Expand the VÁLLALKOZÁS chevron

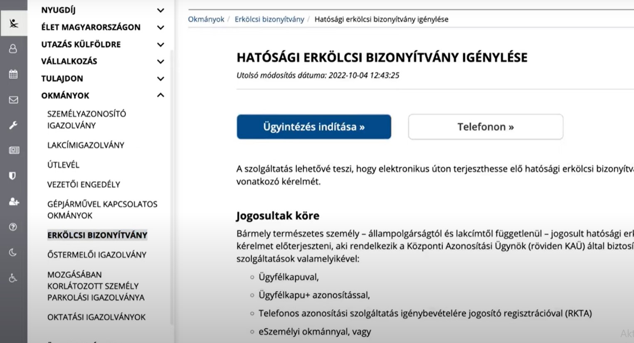click(x=160, y=61)
